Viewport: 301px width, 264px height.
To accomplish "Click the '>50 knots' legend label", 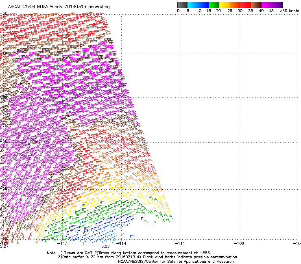I will point(289,11).
